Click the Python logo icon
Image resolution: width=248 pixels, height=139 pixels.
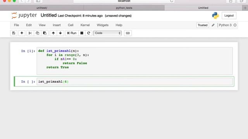tap(215, 15)
